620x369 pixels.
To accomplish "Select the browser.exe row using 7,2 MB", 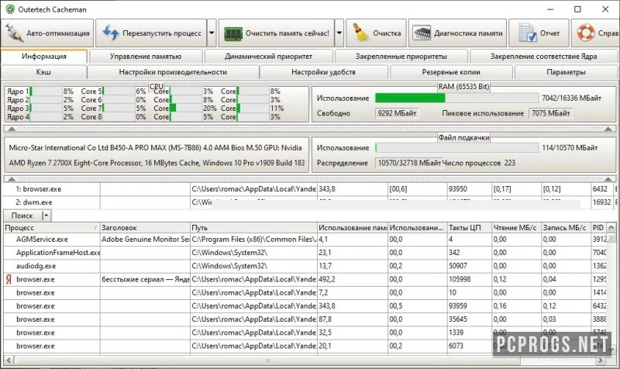I will (x=305, y=293).
